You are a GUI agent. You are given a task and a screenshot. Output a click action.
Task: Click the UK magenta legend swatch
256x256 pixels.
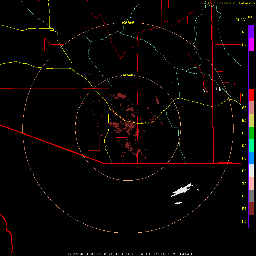[x=251, y=45]
